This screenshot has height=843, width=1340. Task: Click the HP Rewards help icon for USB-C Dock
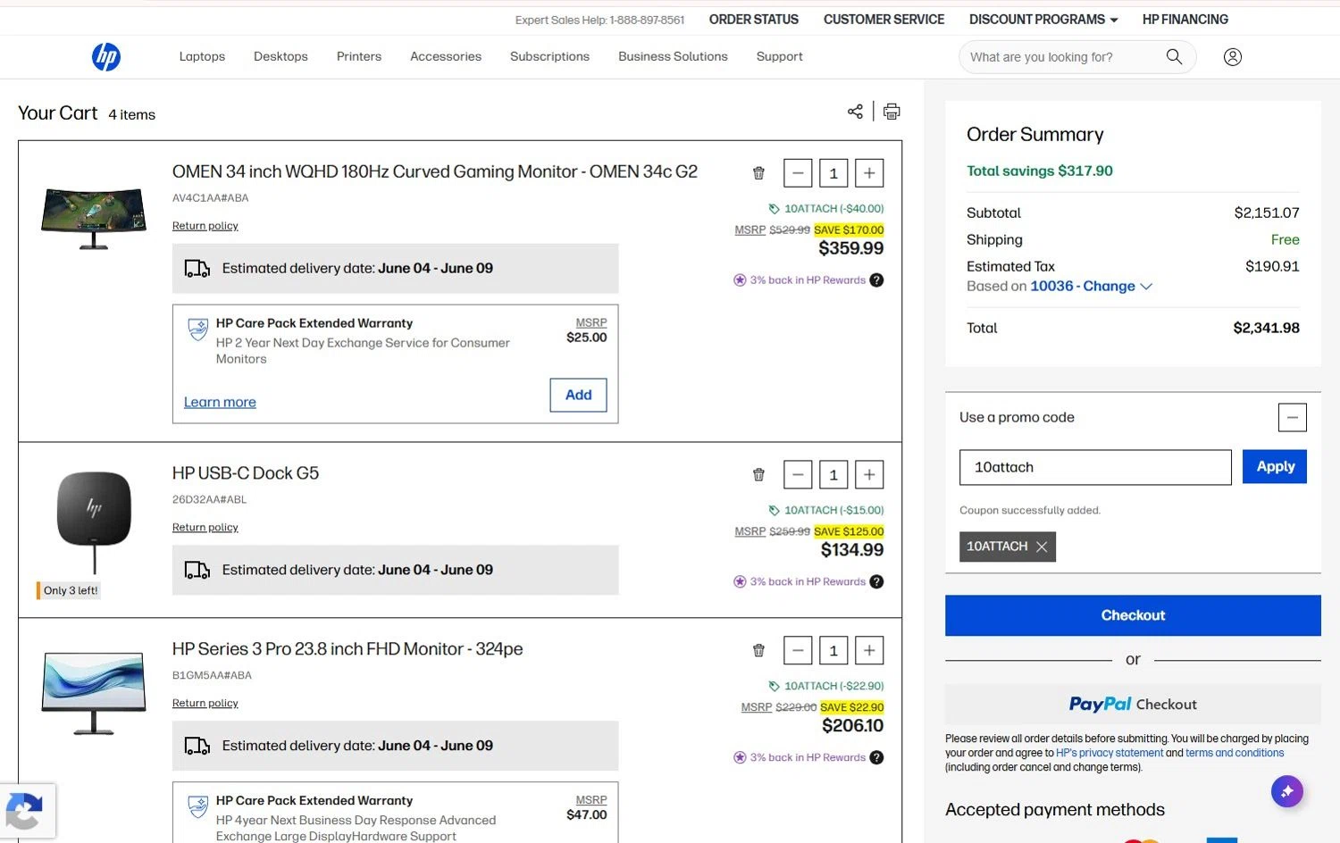876,582
